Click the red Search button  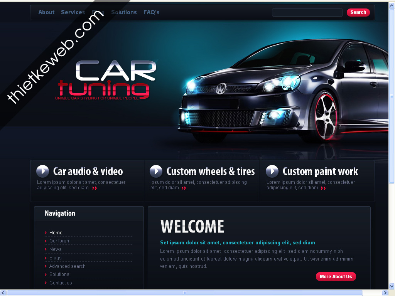358,12
